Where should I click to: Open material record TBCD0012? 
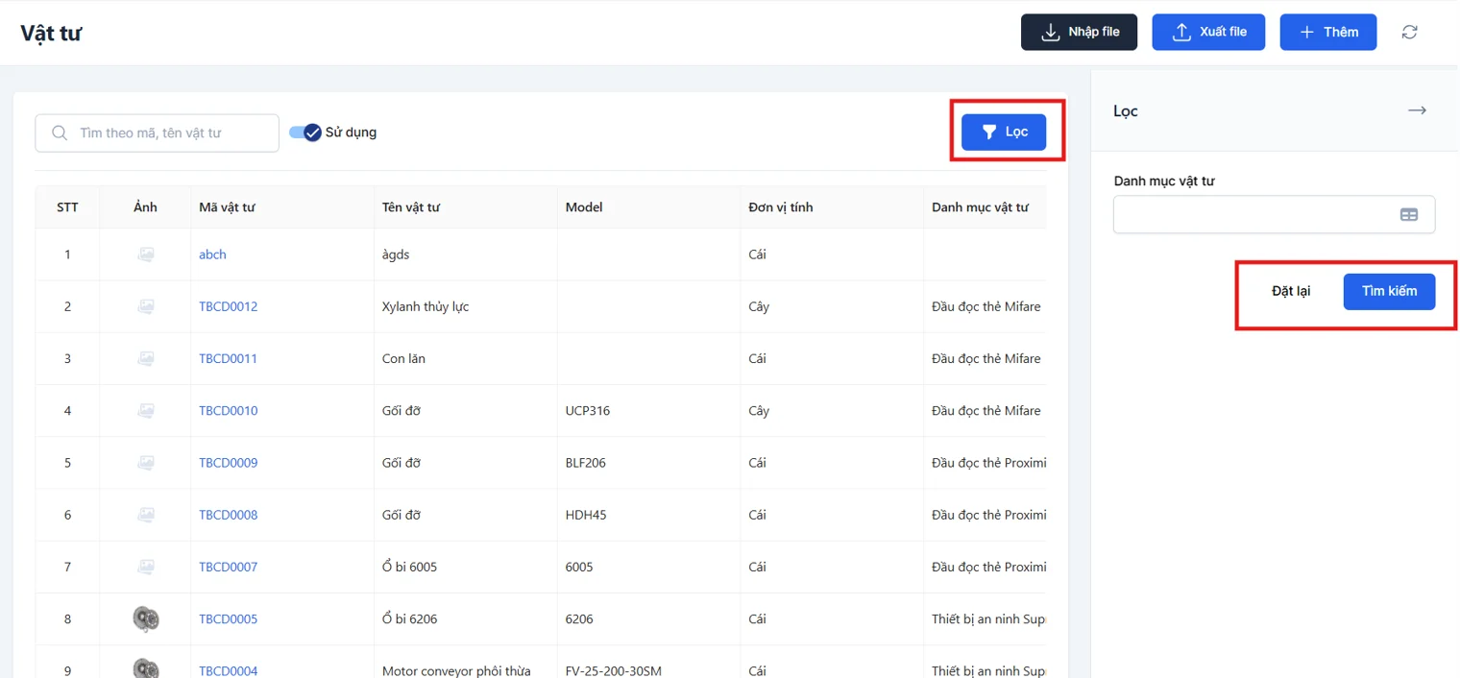(228, 305)
